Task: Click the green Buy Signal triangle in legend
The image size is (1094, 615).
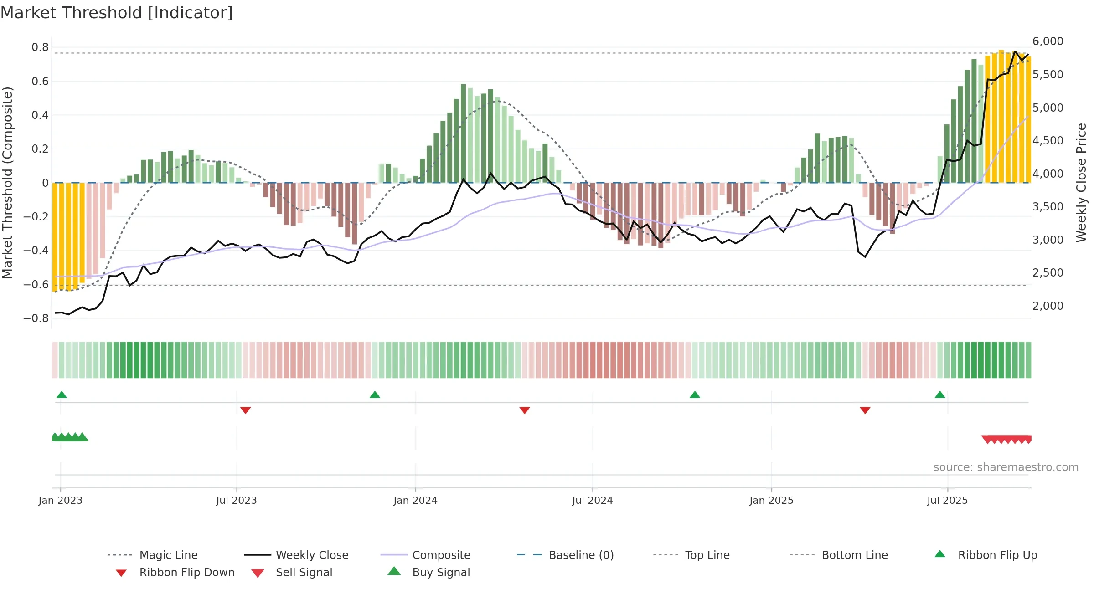Action: pyautogui.click(x=394, y=571)
